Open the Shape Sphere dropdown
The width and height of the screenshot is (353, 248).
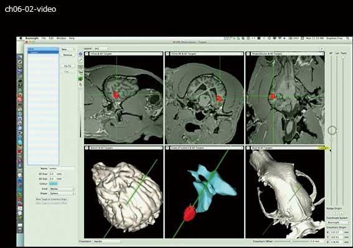(62, 193)
